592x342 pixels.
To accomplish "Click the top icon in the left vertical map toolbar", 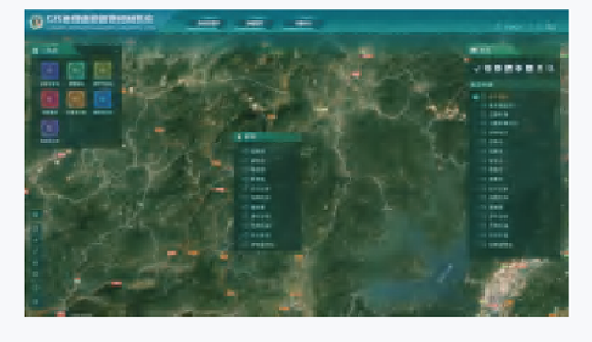I will pos(36,214).
